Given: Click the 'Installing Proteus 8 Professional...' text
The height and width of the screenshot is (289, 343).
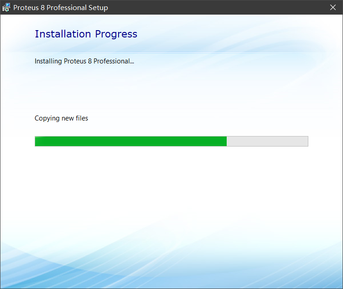Looking at the screenshot, I should click(84, 61).
